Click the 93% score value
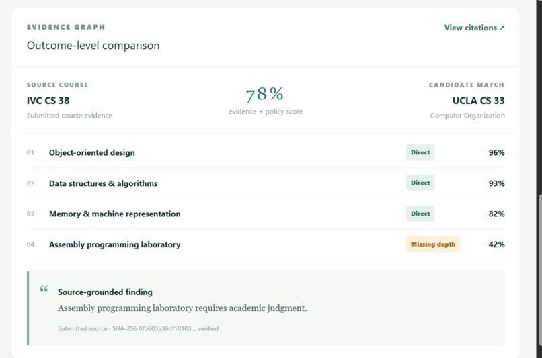Viewport: 542px width, 358px height. (496, 183)
